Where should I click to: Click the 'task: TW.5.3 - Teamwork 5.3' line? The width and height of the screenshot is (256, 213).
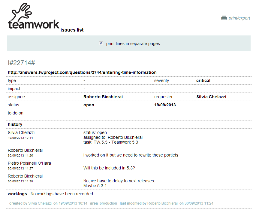click(x=111, y=142)
